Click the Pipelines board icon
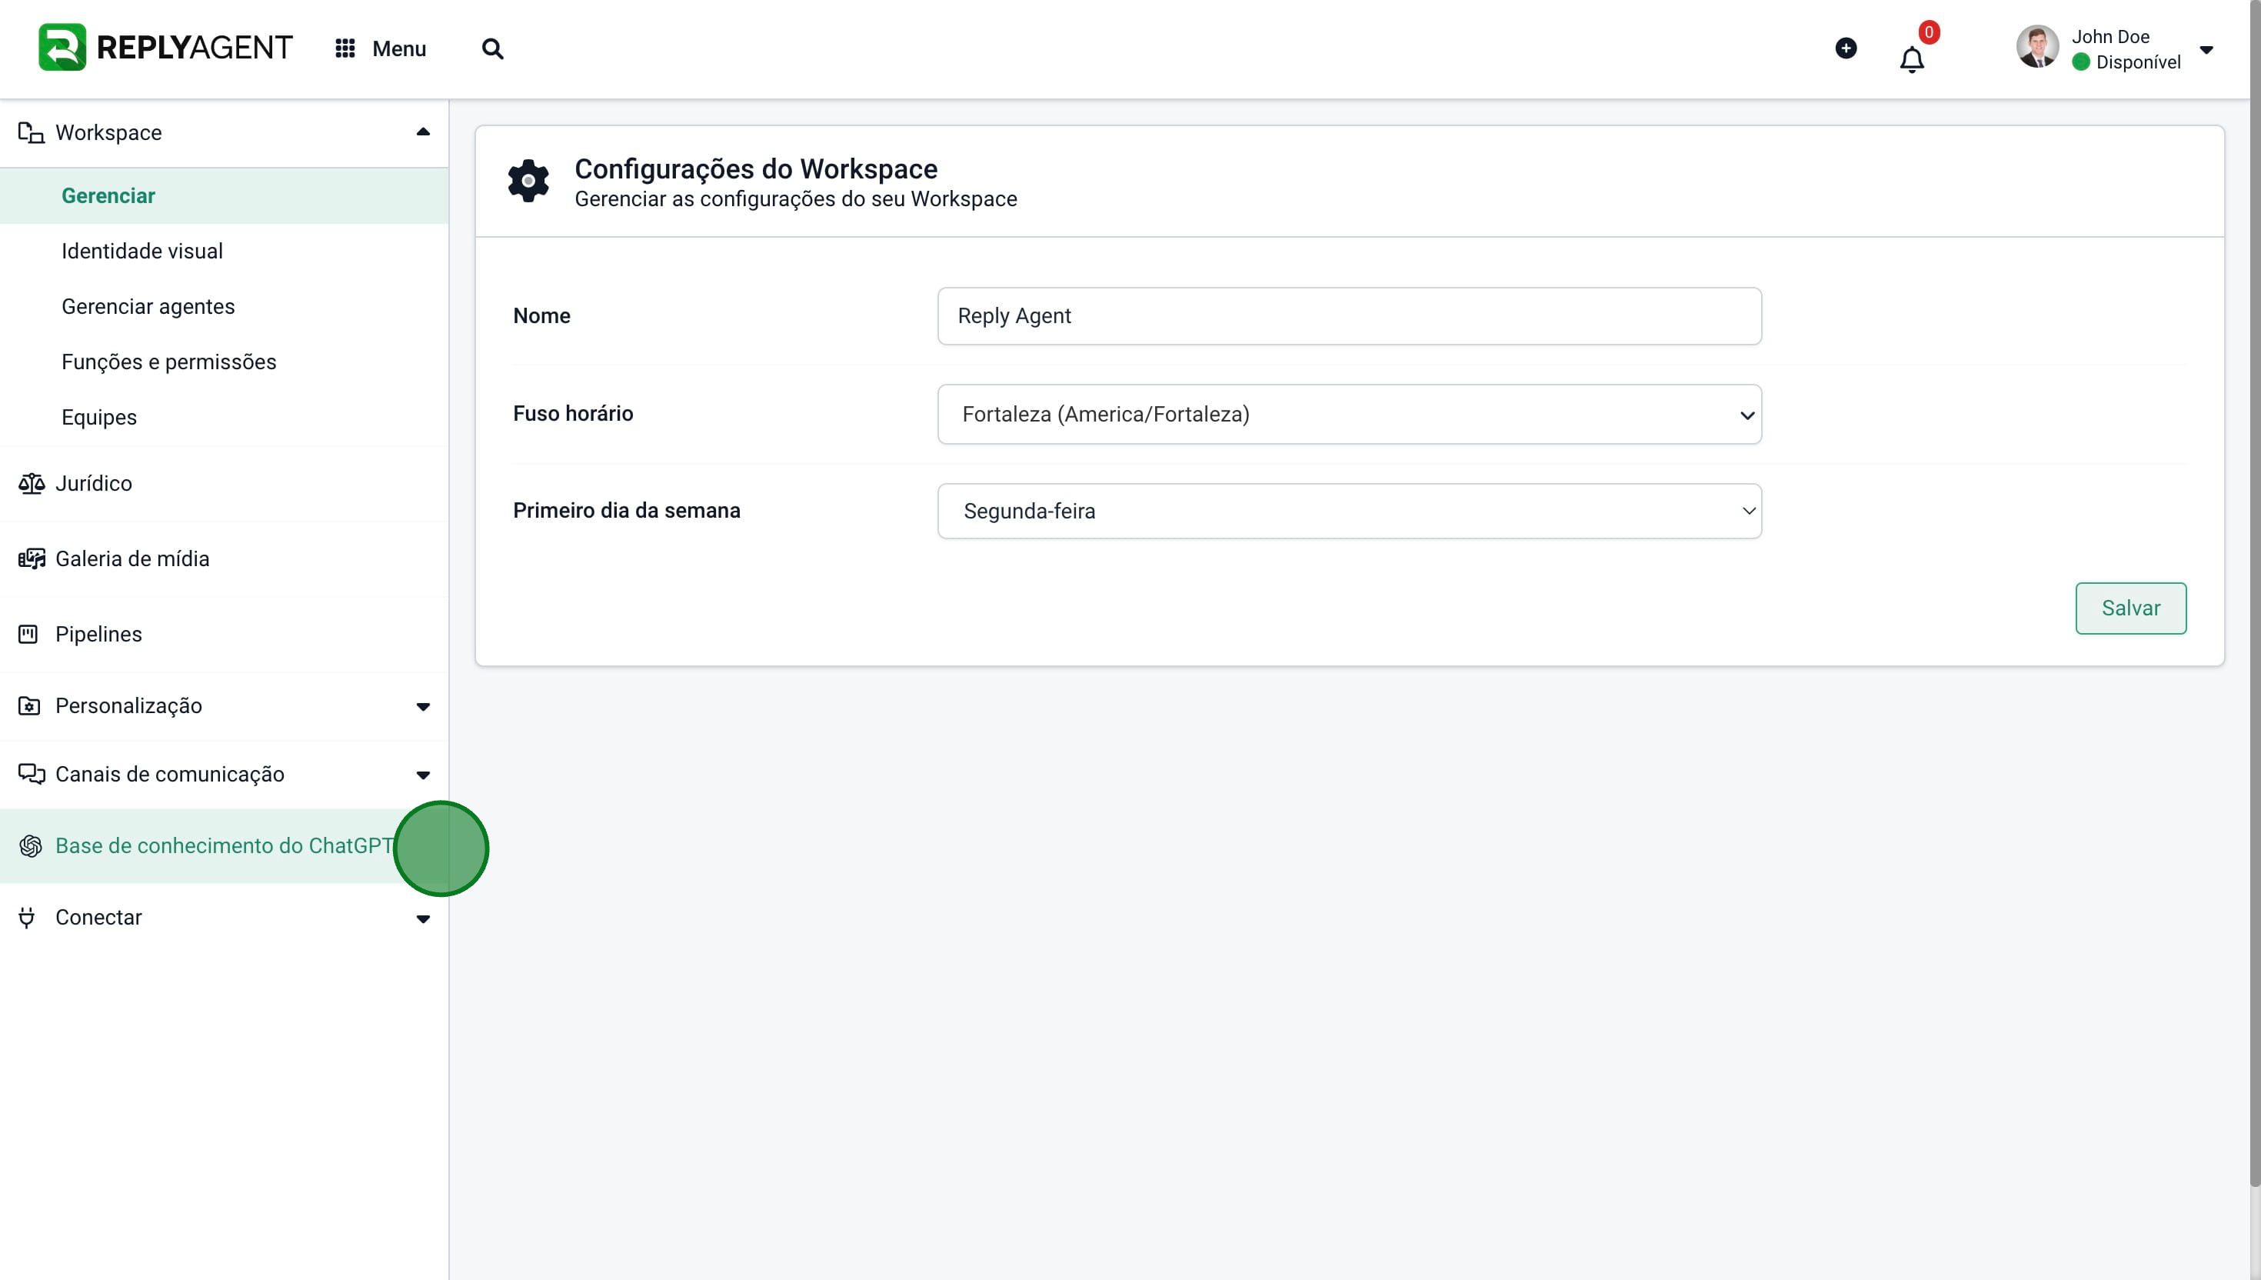 [28, 634]
